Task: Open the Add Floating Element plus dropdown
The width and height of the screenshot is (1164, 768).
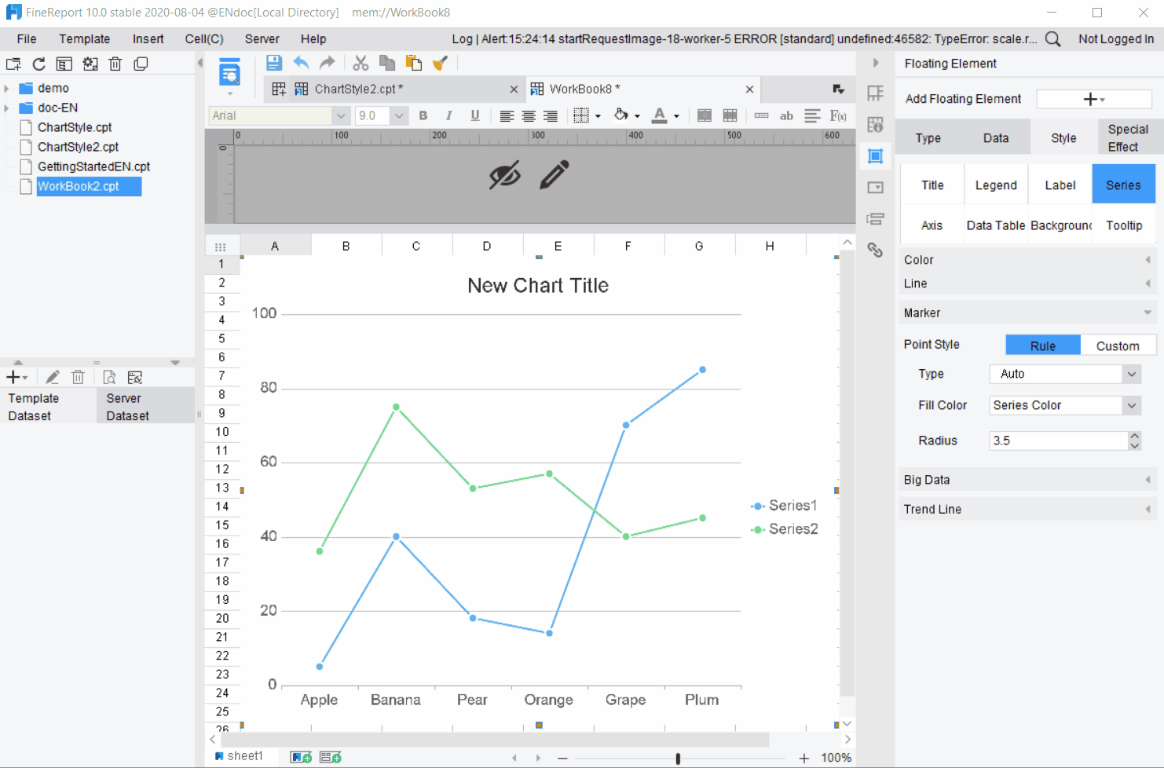Action: (1094, 99)
